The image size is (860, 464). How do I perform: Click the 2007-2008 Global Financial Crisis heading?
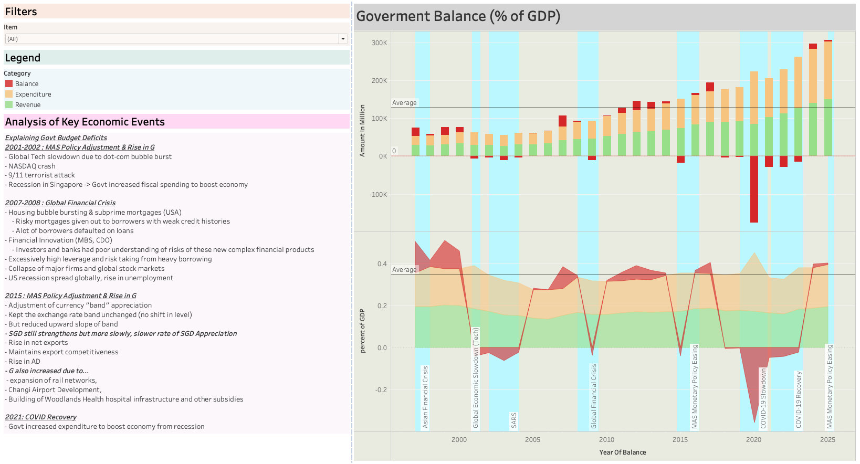pos(60,203)
